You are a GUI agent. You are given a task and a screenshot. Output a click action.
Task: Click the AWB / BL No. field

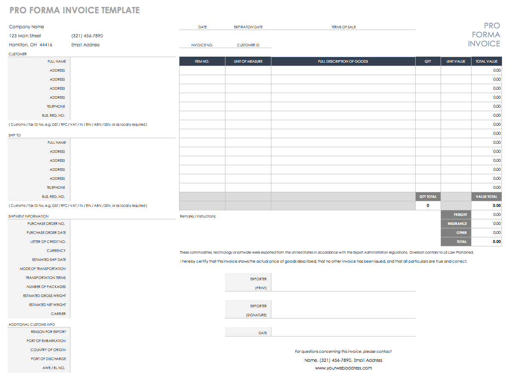123,368
